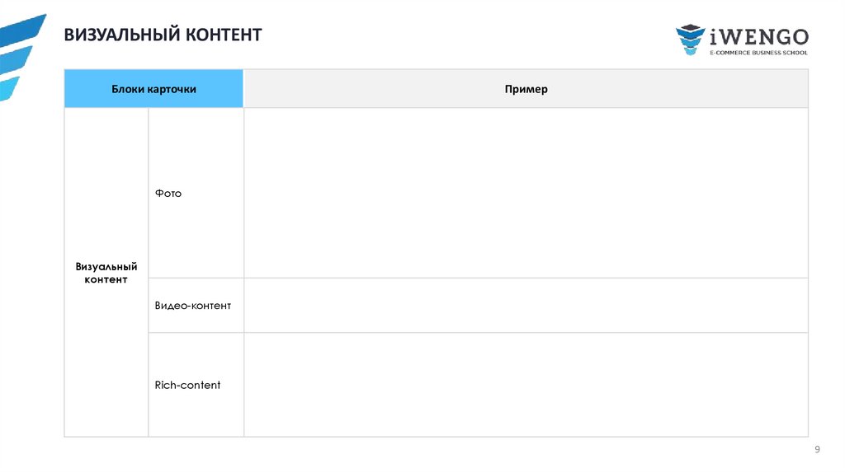
Task: Click the letter i in the iWENGO logo
Action: 715,36
